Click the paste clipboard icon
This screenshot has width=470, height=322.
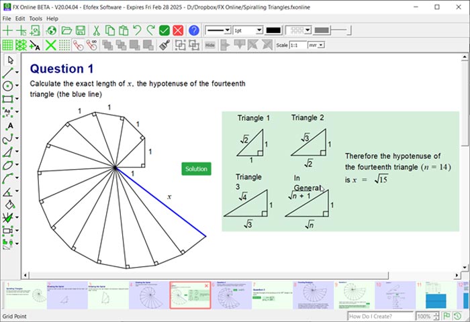(124, 30)
